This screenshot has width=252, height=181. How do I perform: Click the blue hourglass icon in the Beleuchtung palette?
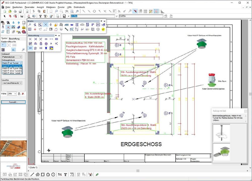coord(46,48)
